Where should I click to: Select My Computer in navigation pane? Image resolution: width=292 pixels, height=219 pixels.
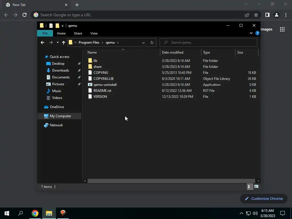[59, 116]
